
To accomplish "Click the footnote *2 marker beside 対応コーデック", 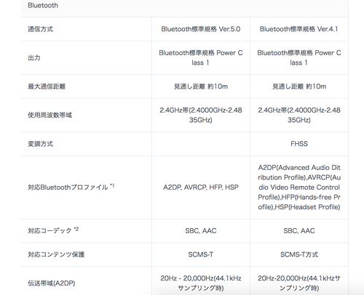I will 76,229.
